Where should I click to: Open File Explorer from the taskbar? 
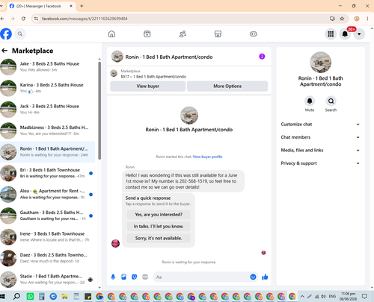[64, 296]
